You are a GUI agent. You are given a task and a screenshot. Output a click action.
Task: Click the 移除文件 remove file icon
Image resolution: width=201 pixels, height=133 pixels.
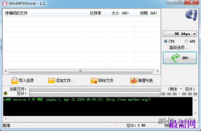tap(94, 80)
